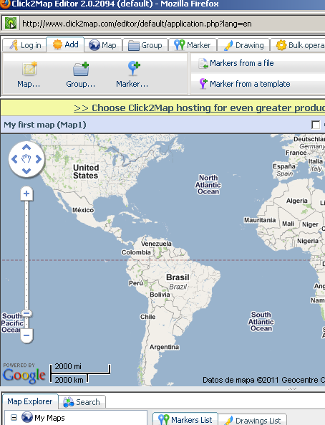The image size is (325, 425).
Task: Zoom in with the plus button
Action: coord(26,194)
